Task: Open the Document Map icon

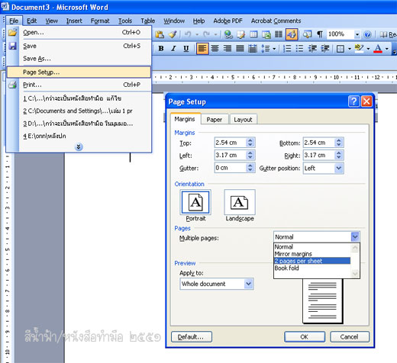Action: click(307, 34)
